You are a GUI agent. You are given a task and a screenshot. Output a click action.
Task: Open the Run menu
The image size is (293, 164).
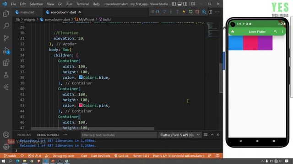(x=69, y=4)
